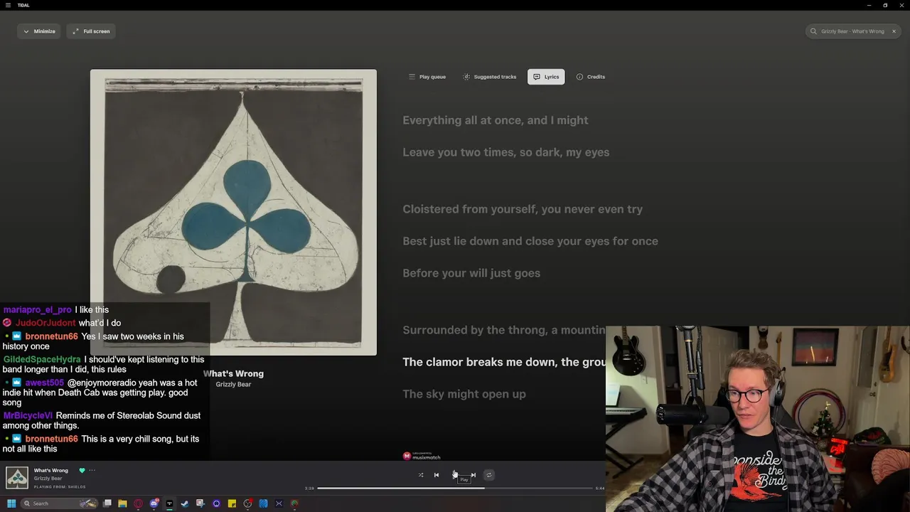Open the three-dot menu next to What's Wrong

(x=92, y=470)
